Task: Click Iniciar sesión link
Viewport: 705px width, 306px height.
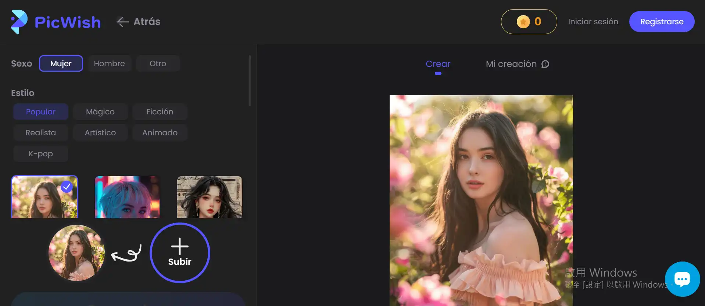Action: point(593,22)
